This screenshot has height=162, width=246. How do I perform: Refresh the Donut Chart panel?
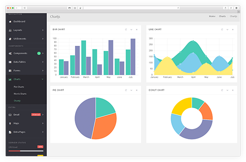222,90
